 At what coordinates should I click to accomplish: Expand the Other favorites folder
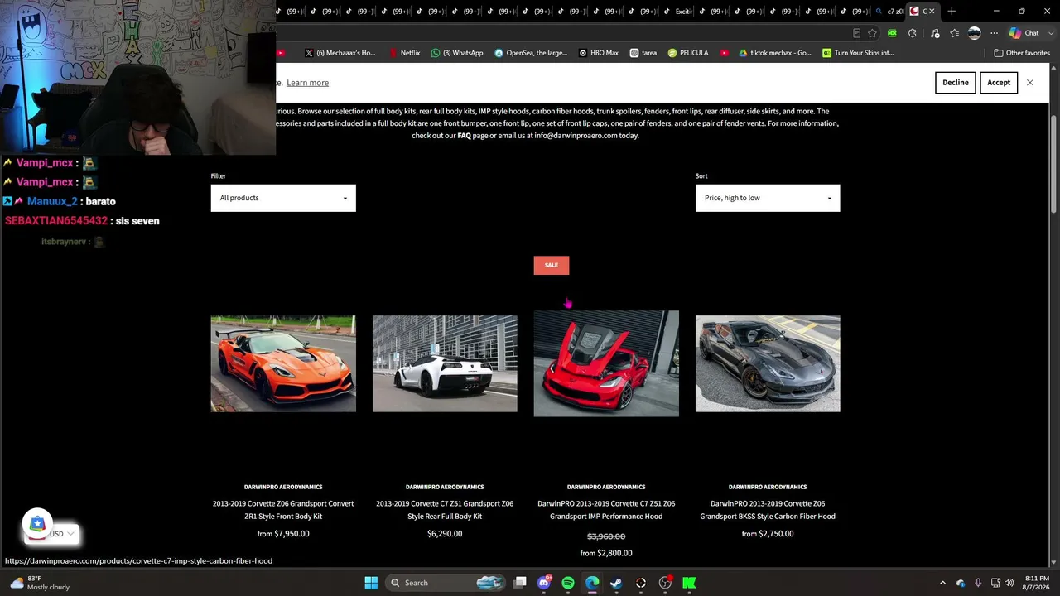tap(1022, 53)
